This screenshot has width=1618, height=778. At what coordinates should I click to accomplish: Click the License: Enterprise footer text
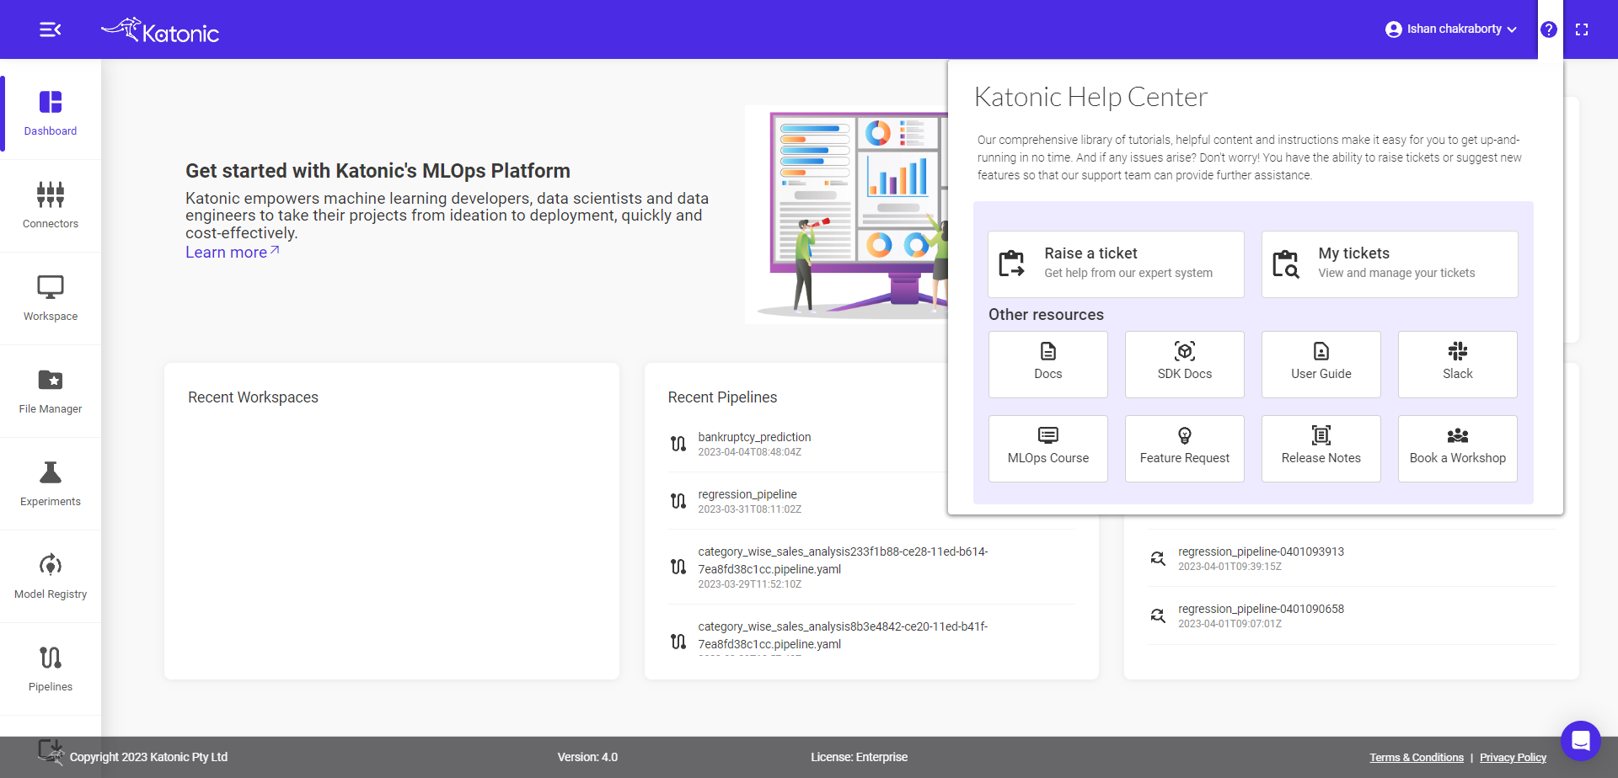(859, 757)
